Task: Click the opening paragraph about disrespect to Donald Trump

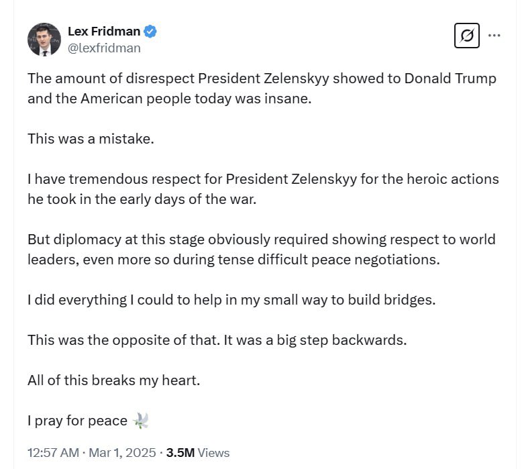Action: pos(262,88)
